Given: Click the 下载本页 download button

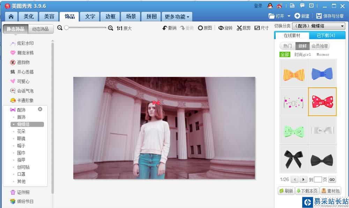Looking at the screenshot, I should [x=307, y=191].
